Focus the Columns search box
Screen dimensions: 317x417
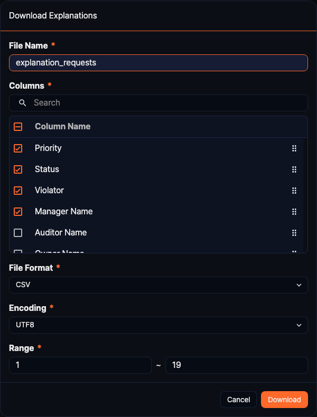click(164, 103)
